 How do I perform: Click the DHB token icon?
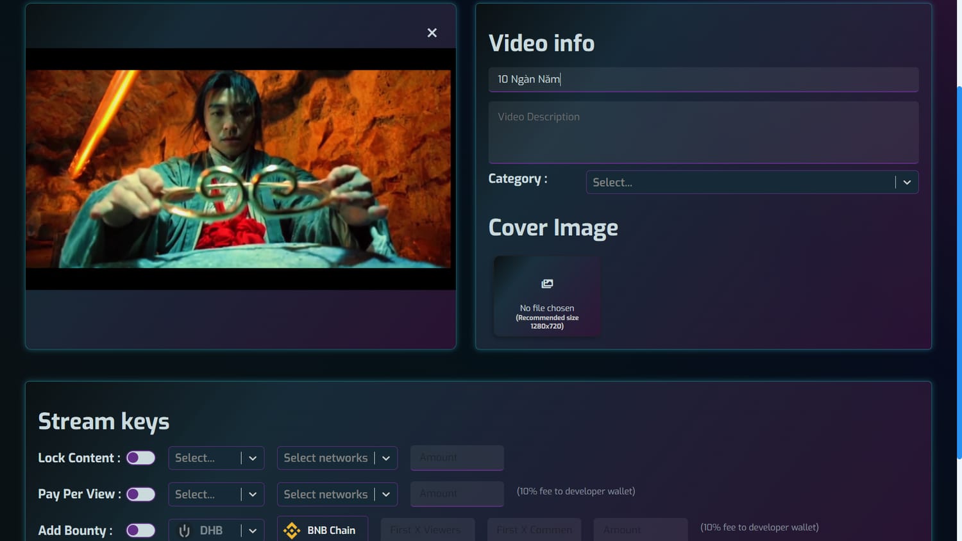(x=185, y=530)
